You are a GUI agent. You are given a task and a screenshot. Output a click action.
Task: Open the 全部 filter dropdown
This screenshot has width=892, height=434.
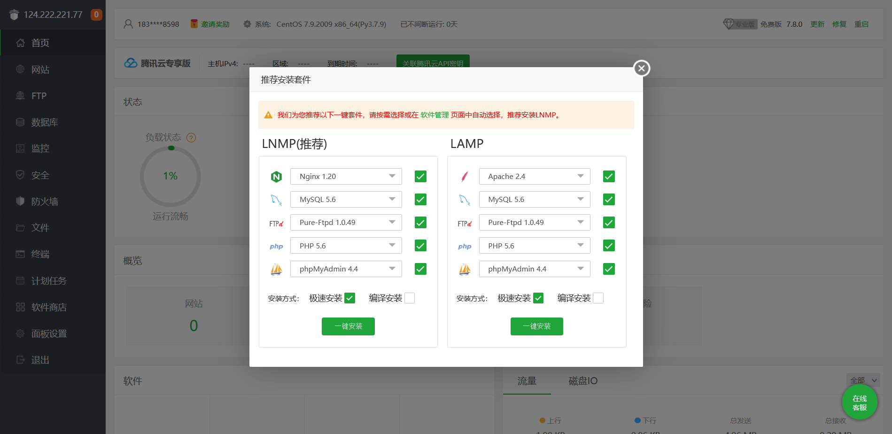pos(863,380)
